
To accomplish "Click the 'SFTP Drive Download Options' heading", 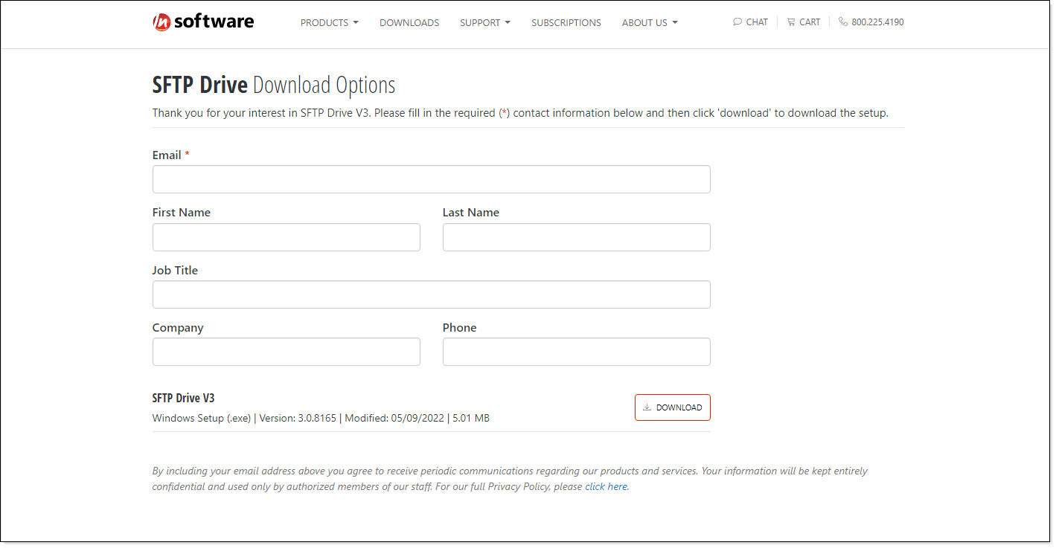I will tap(274, 86).
